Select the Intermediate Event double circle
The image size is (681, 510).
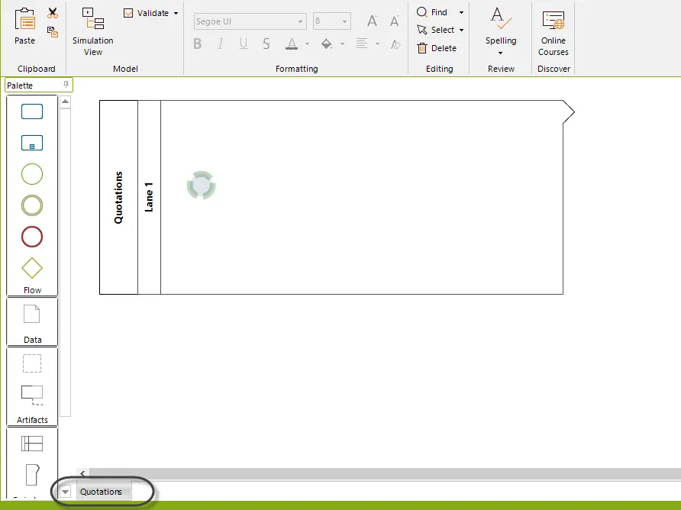[x=32, y=205]
